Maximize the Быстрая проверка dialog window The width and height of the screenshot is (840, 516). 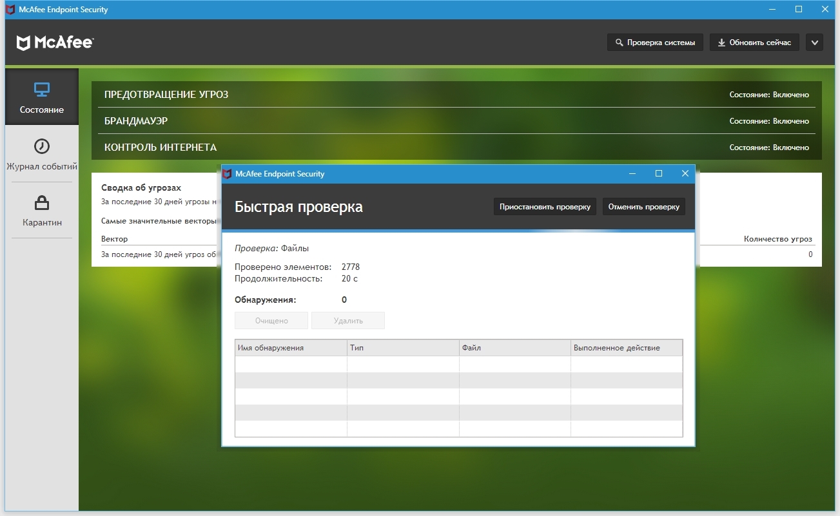click(x=658, y=173)
